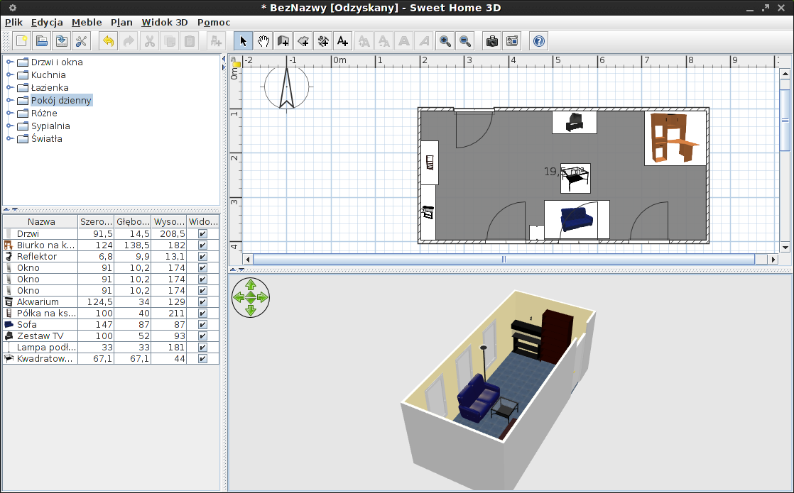Select the TV set in plan
This screenshot has width=794, height=493.
pos(575,123)
